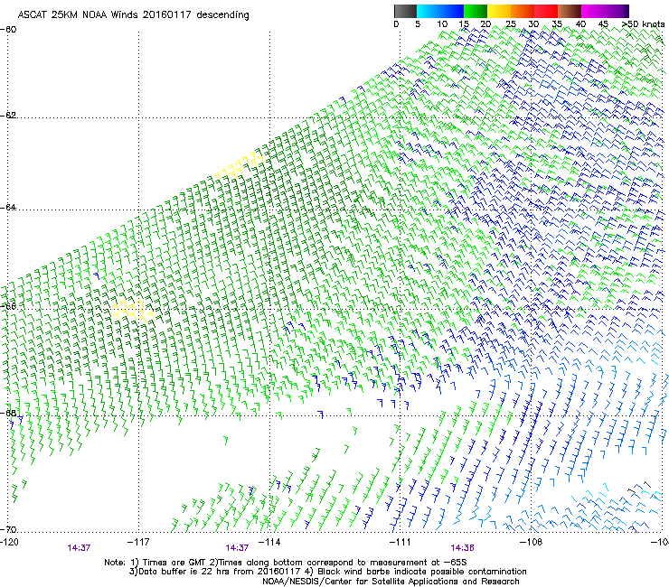
Task: Click note 'Black wind barbs indicate possible contamination'
Action: pos(422,572)
